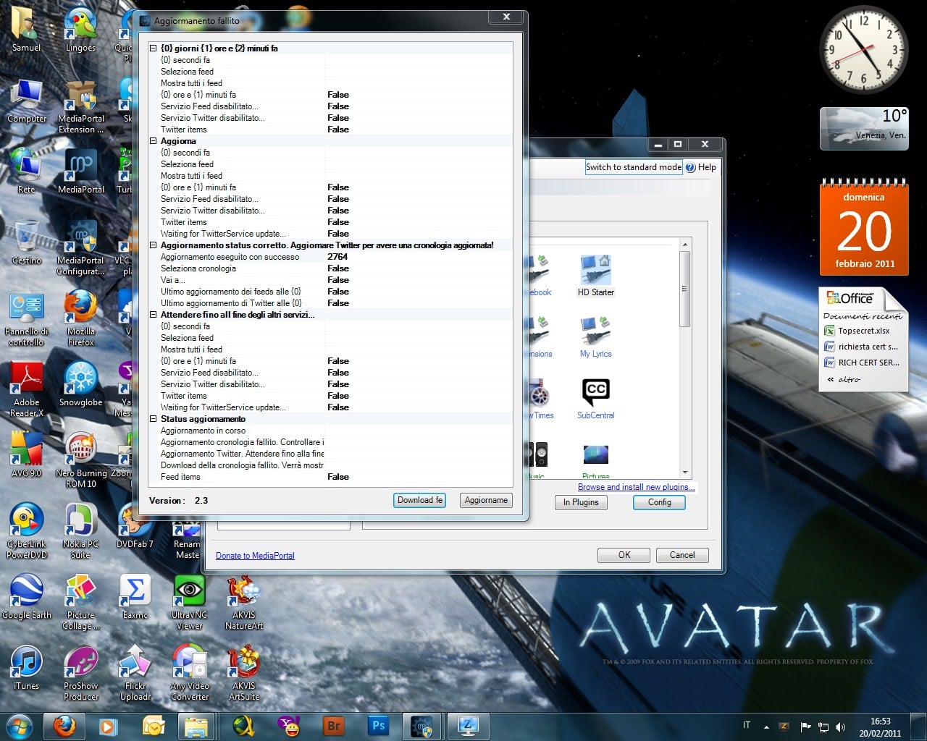
Task: Open the Help menu item
Action: click(706, 167)
